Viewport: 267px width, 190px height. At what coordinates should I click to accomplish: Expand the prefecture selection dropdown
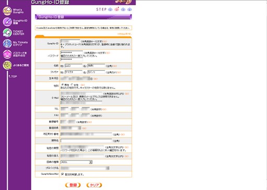pyautogui.click(x=71, y=128)
